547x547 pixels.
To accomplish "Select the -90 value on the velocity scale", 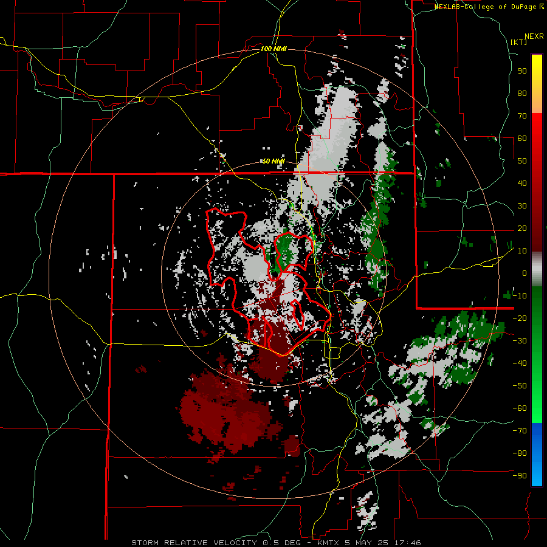I will coord(520,476).
